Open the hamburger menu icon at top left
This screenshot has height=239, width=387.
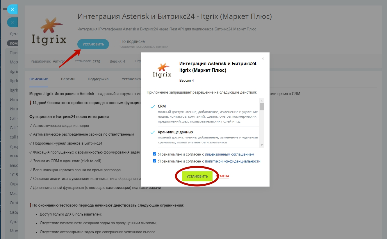click(x=5, y=9)
